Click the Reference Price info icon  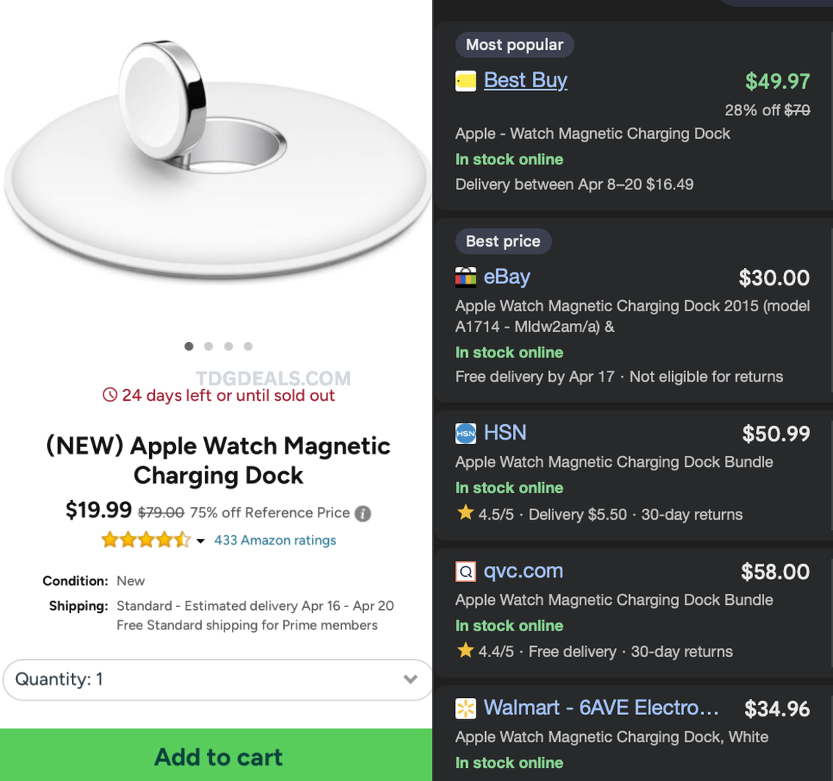363,513
